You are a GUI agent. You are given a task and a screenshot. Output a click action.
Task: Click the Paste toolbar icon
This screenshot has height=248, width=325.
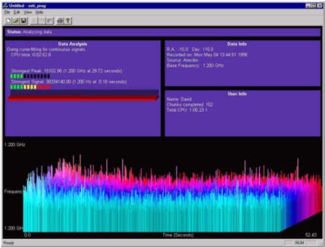tap(49, 21)
